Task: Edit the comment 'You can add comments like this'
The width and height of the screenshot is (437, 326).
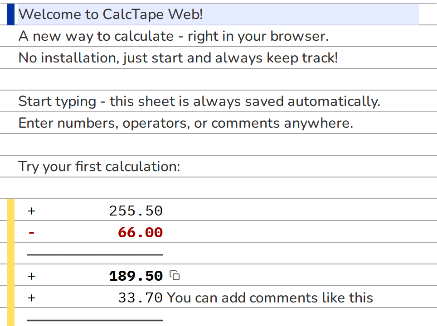Action: pos(270,297)
